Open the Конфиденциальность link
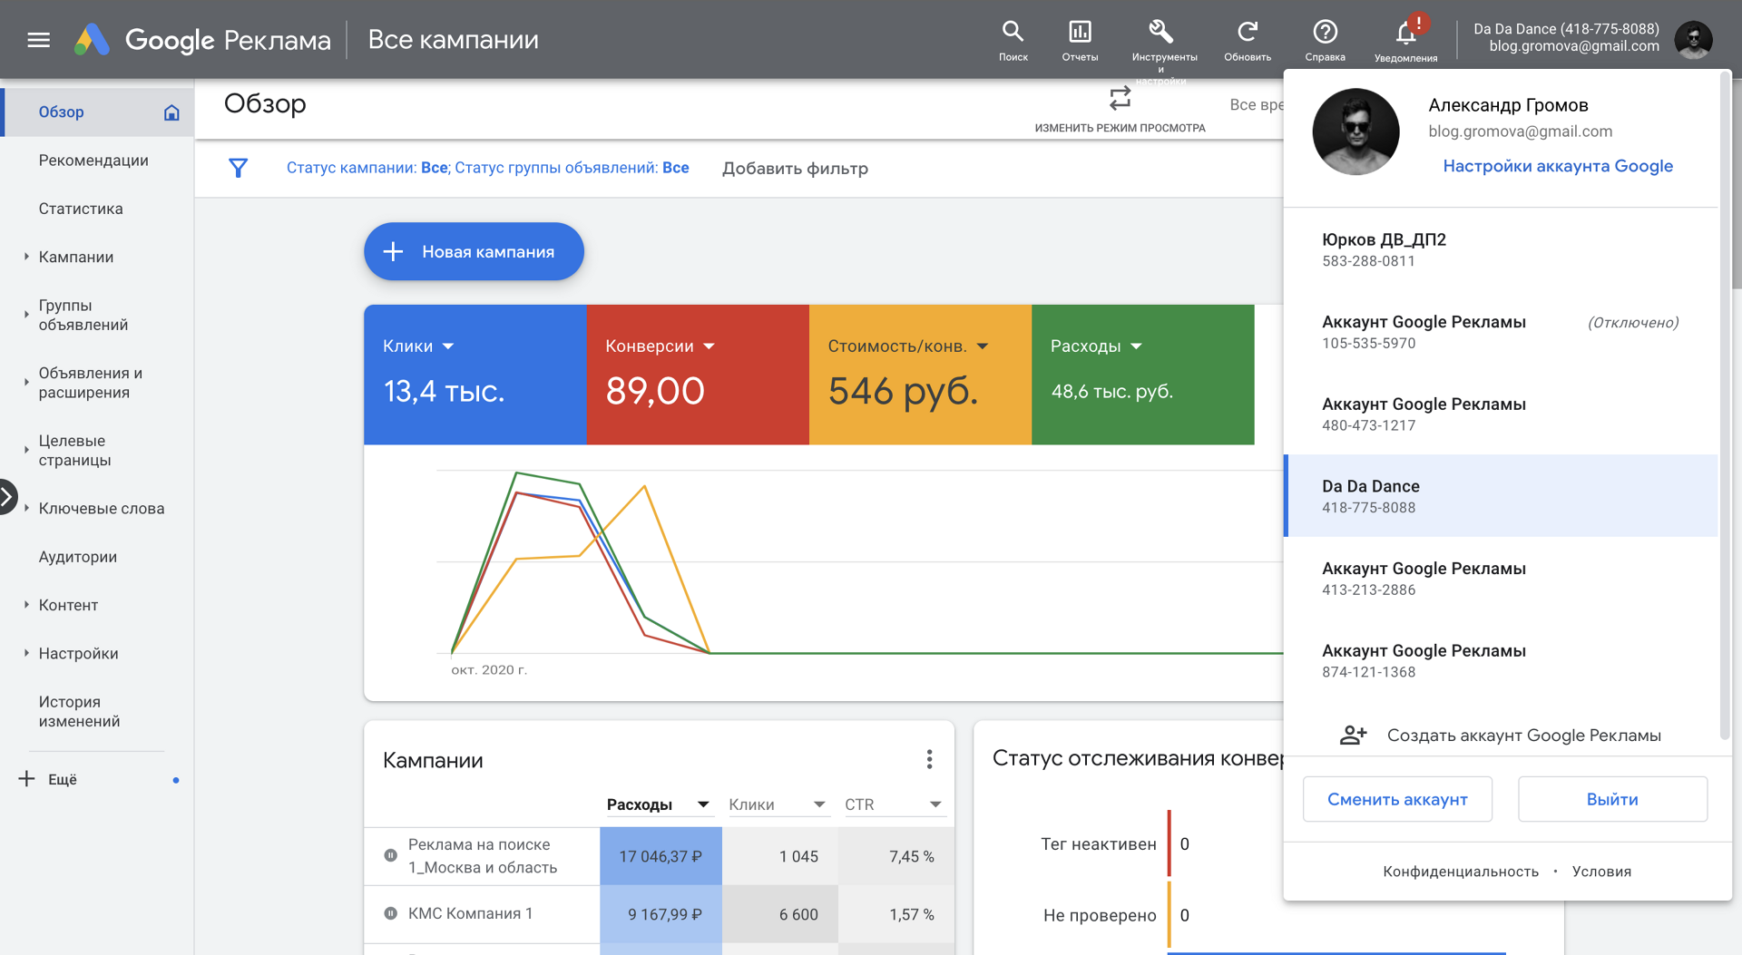This screenshot has height=955, width=1742. point(1461,872)
